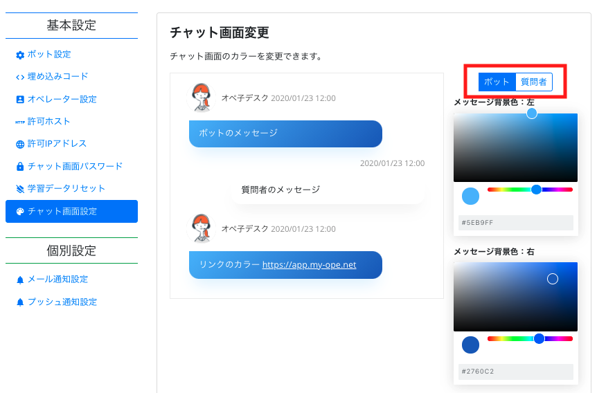Click the #5EB9FF hex color input field
The height and width of the screenshot is (393, 606).
pyautogui.click(x=516, y=223)
